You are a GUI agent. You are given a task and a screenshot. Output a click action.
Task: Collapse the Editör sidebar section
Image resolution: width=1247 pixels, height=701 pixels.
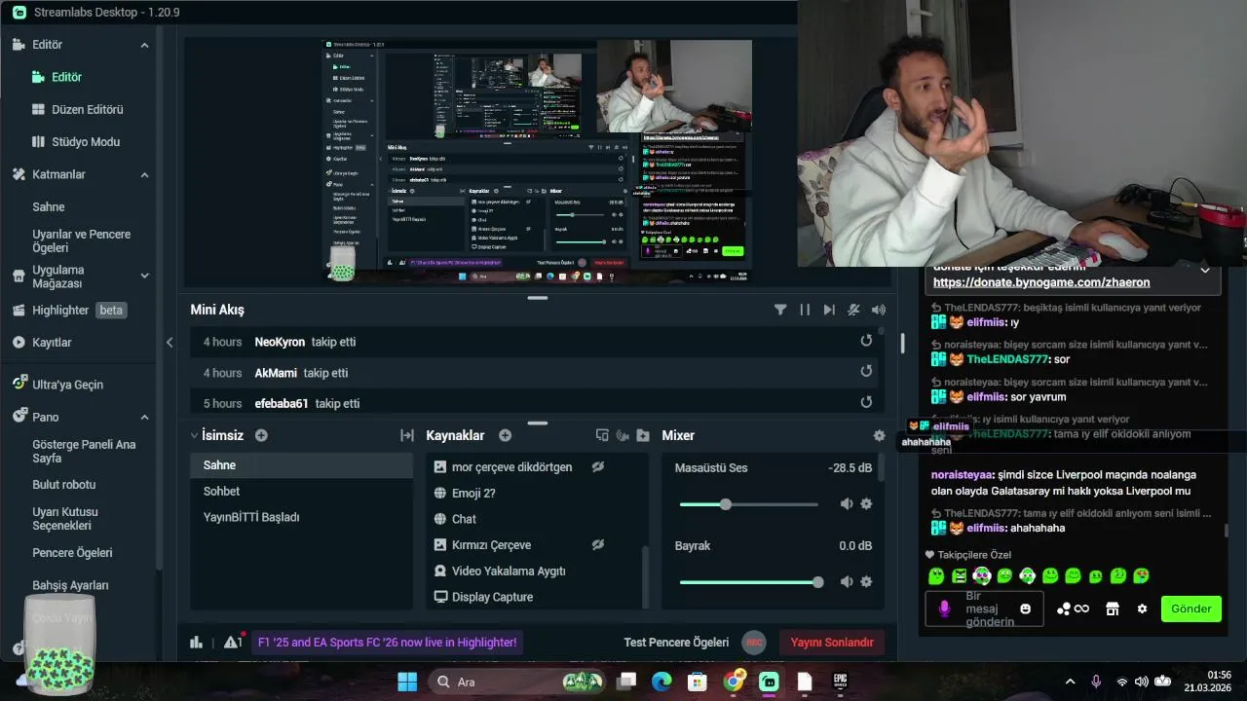(x=144, y=45)
